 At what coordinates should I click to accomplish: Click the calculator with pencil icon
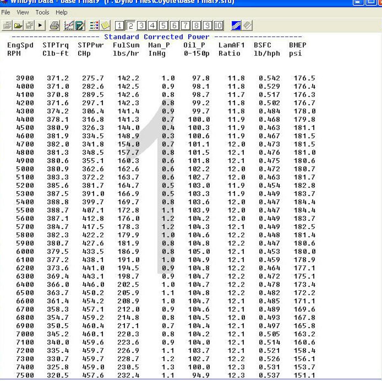[80, 25]
